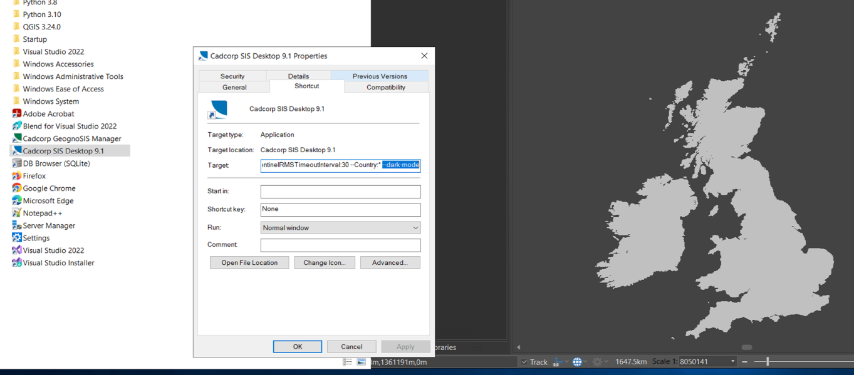854x375 pixels.
Task: Close the Properties dialog with X
Action: pyautogui.click(x=424, y=56)
